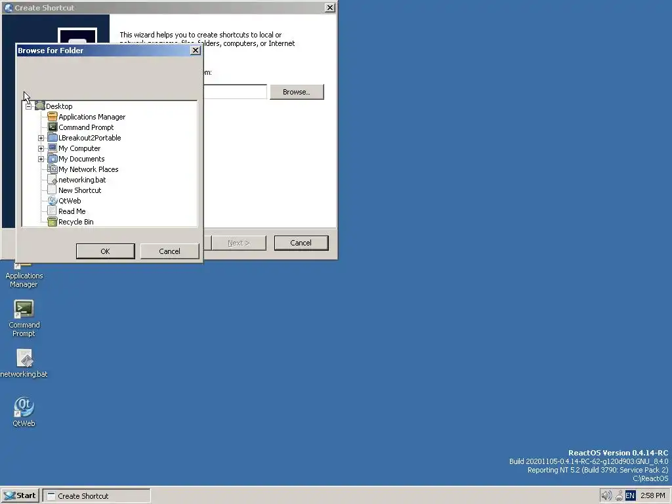This screenshot has height=504, width=672.
Task: Click the item location text field
Action: 235,92
